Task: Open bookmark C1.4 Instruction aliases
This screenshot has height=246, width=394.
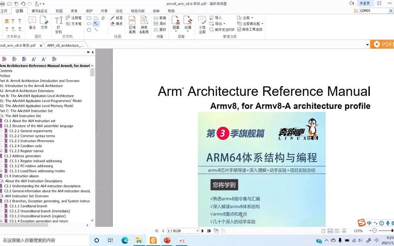Action: 21,176
